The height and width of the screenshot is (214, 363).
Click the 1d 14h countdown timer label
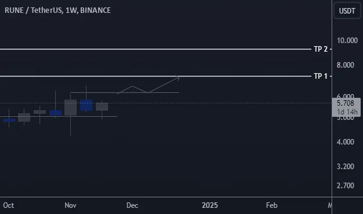click(347, 112)
